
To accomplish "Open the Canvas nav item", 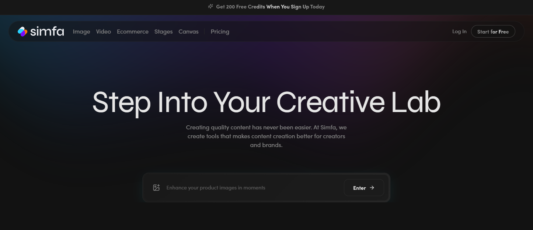I will click(189, 32).
